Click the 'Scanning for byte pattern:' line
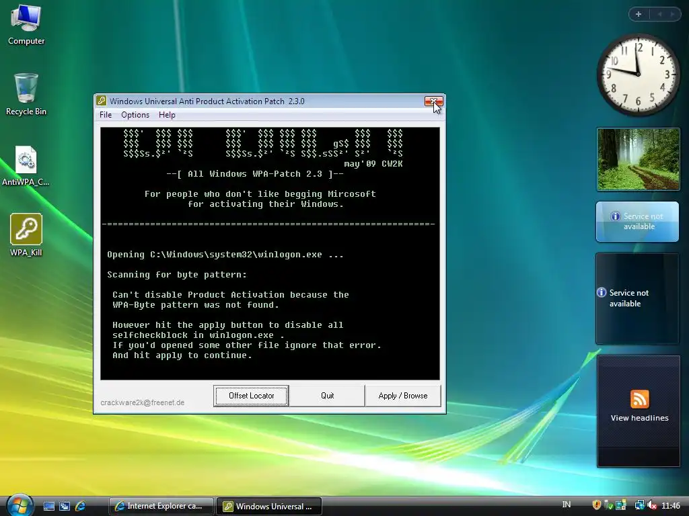The width and height of the screenshot is (689, 516). 177,275
